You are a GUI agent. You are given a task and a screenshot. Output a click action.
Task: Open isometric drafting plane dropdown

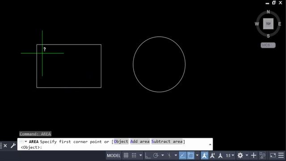(x=176, y=156)
